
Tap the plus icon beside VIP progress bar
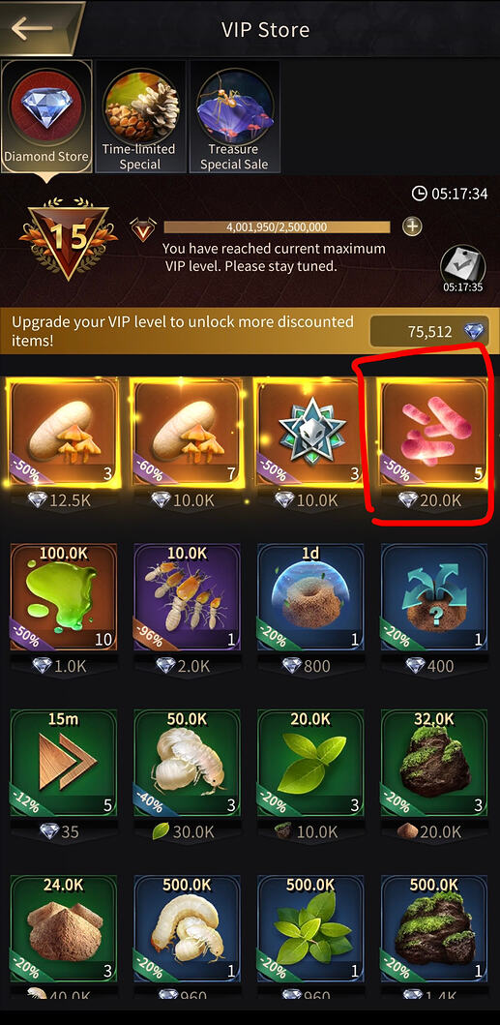[412, 226]
